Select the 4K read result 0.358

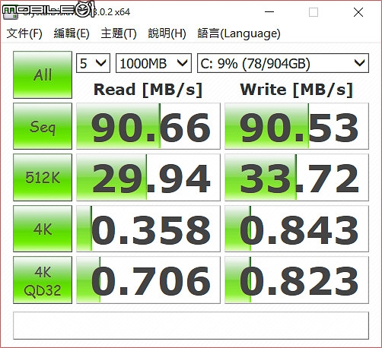click(x=148, y=229)
